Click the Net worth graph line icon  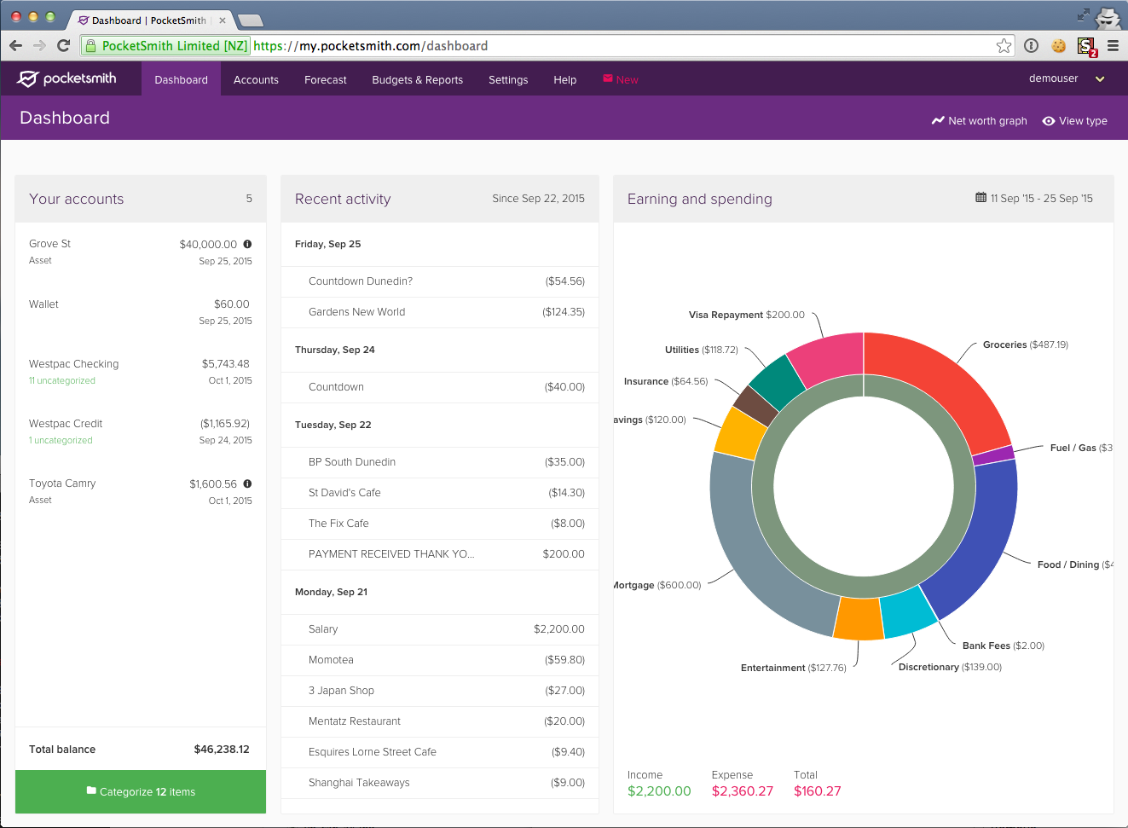[x=938, y=121]
